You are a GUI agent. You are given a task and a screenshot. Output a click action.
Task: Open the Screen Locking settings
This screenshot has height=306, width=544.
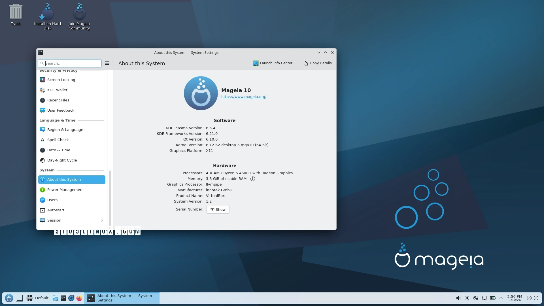[61, 80]
